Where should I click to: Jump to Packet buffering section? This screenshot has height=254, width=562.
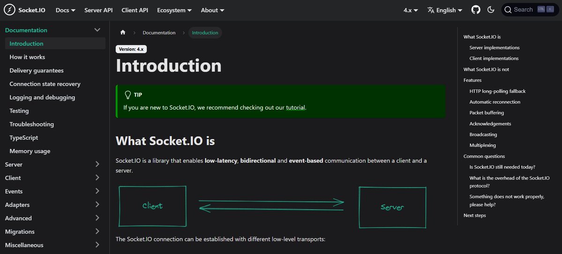pos(487,113)
